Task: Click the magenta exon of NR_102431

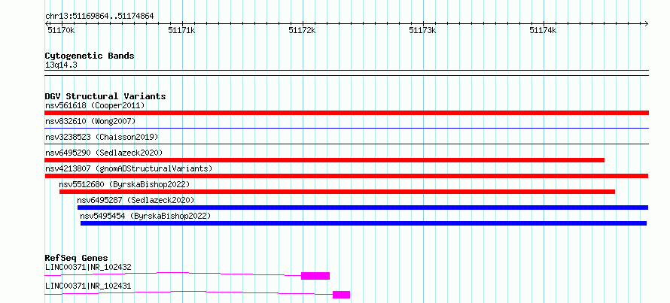Action: [342, 295]
